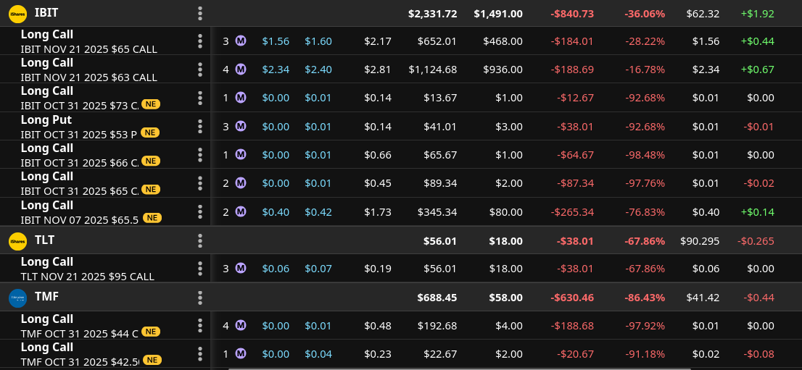Click the purple M badge on Long Put row
The height and width of the screenshot is (370, 802).
tap(241, 126)
